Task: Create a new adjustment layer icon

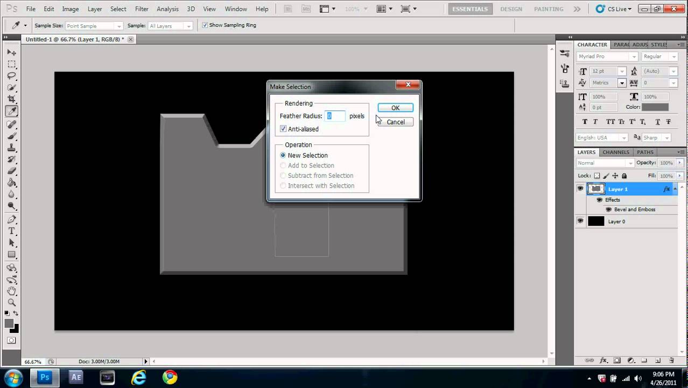Action: tap(630, 361)
